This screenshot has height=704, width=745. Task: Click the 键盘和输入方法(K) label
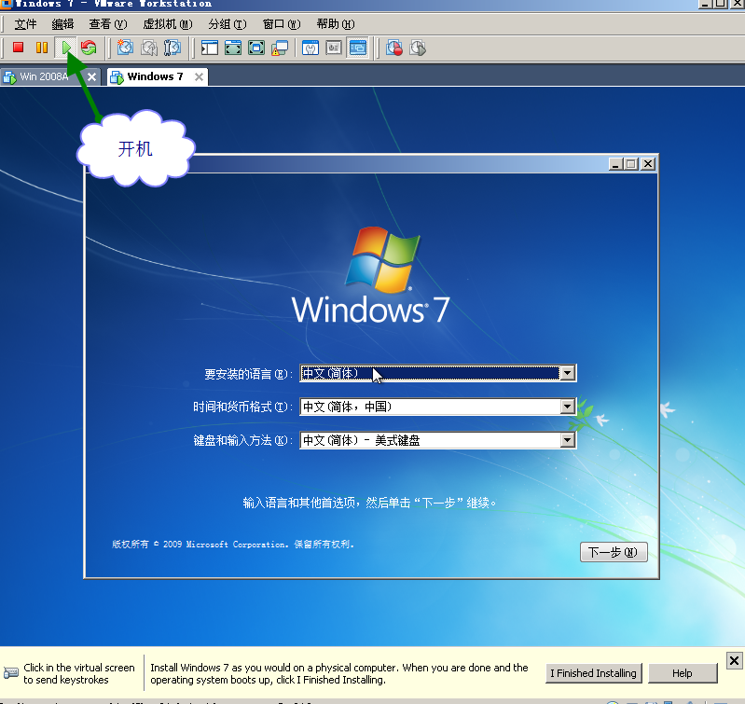pos(242,441)
